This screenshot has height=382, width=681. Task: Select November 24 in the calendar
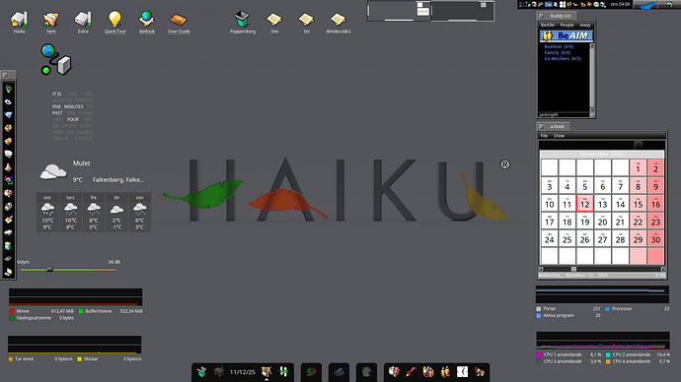pyautogui.click(x=550, y=238)
